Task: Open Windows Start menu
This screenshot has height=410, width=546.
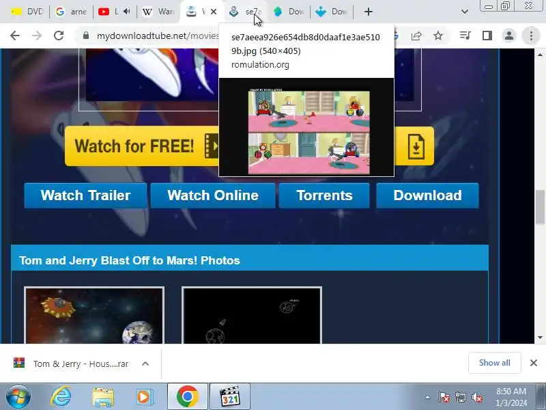Action: point(18,396)
